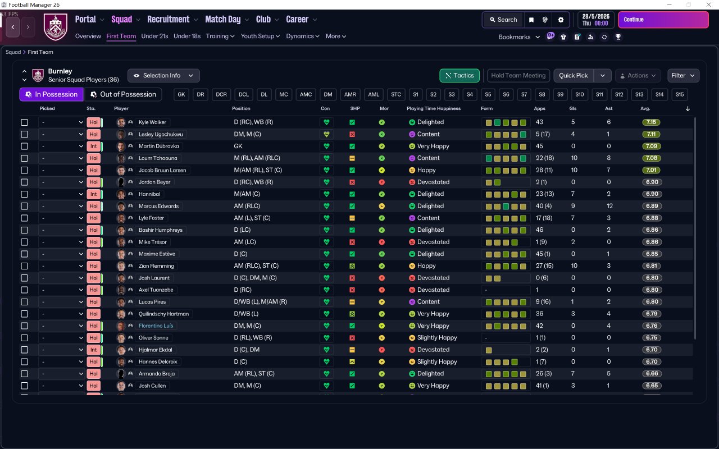This screenshot has height=449, width=719.
Task: Click Martin Dúbravka's morale icon
Action: coord(382,146)
